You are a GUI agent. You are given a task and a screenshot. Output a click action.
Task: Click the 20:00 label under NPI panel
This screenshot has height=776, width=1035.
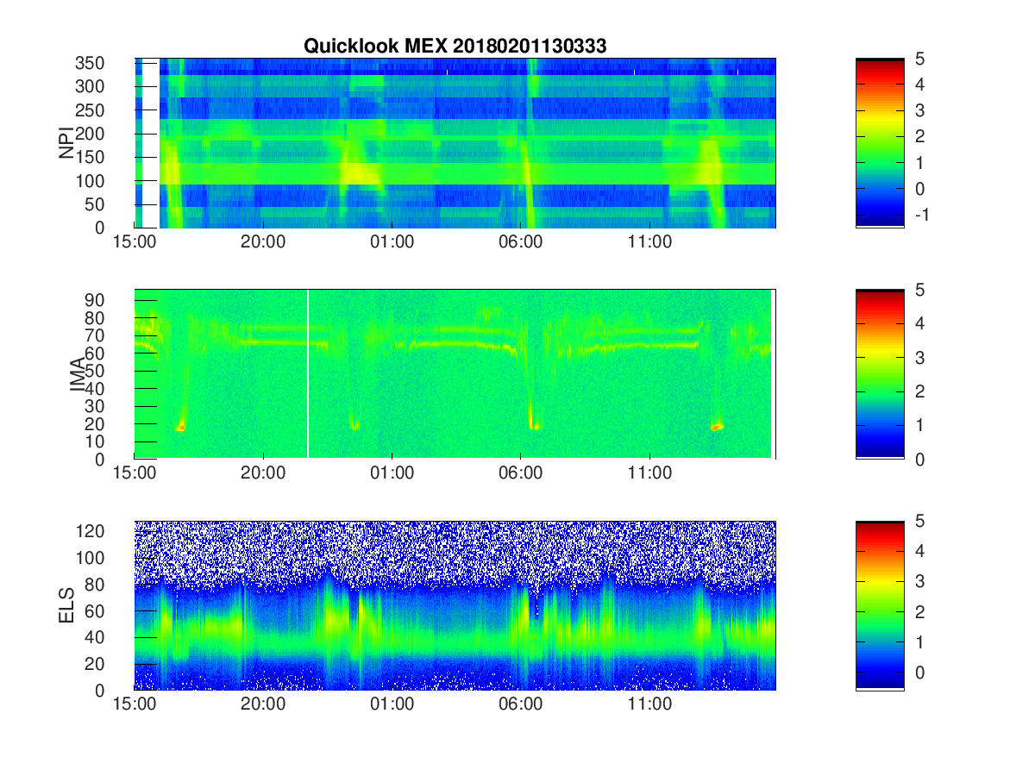[x=263, y=243]
